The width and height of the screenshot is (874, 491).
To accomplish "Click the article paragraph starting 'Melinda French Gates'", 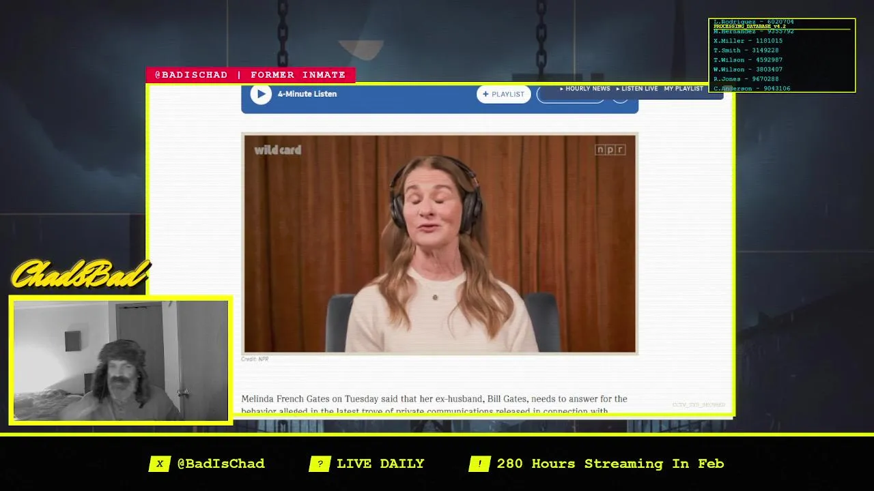I will (x=434, y=404).
